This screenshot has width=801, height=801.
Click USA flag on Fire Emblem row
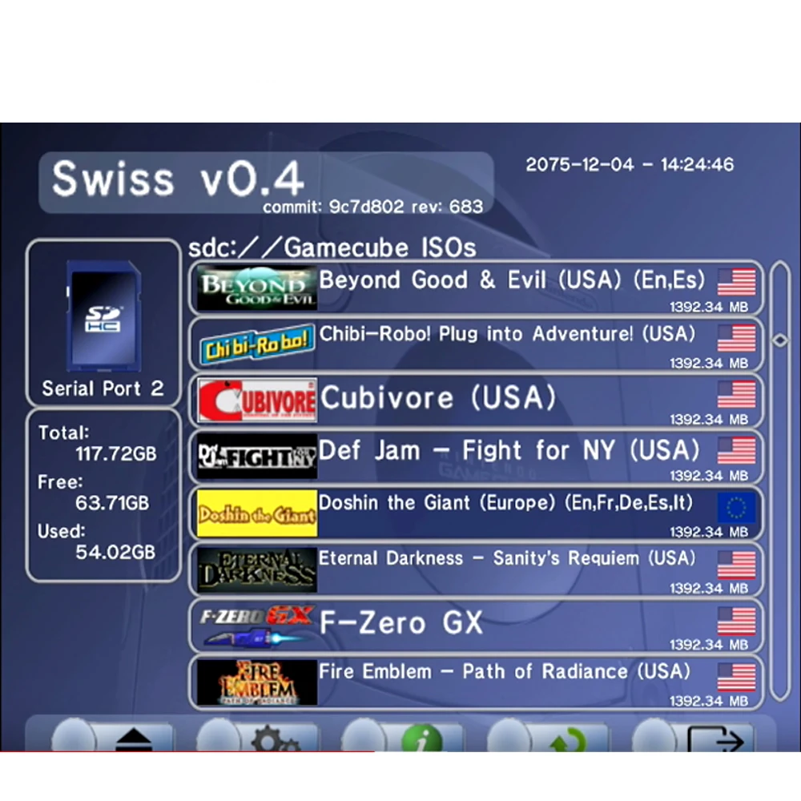pyautogui.click(x=736, y=676)
